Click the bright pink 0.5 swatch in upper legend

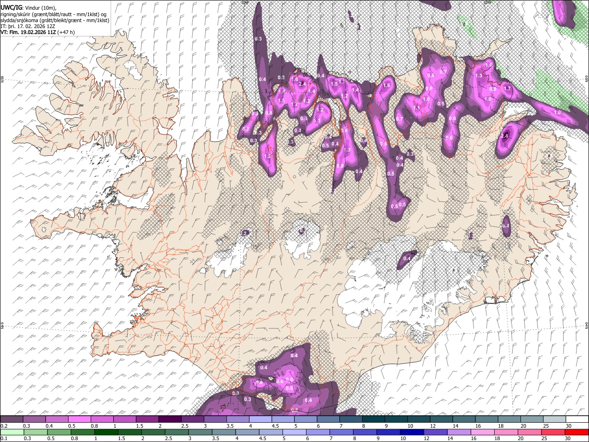(79, 419)
